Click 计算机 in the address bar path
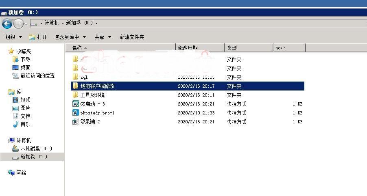 52,23
